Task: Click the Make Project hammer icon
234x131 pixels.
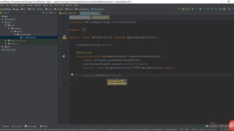Action: tap(179, 9)
